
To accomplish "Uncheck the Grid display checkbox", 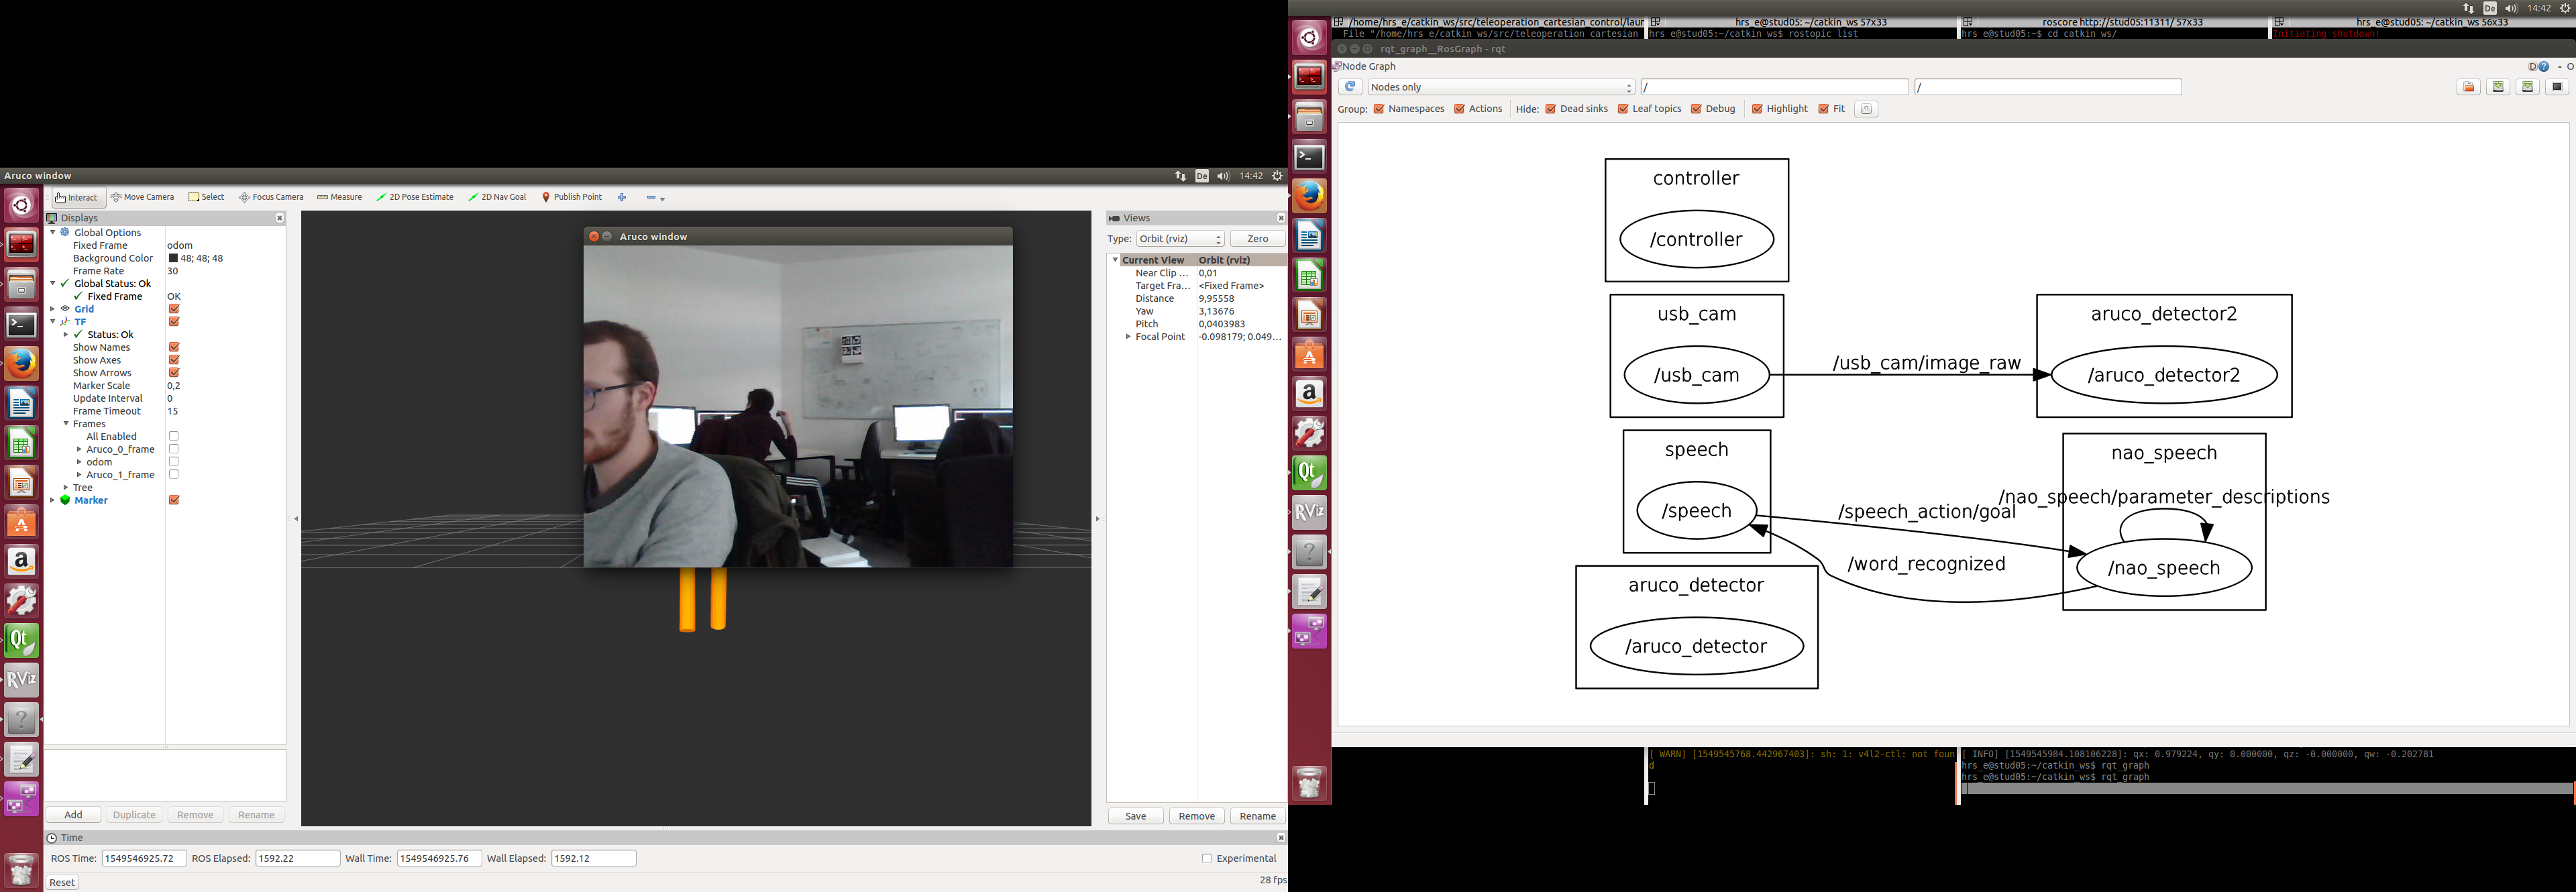I will pyautogui.click(x=174, y=309).
